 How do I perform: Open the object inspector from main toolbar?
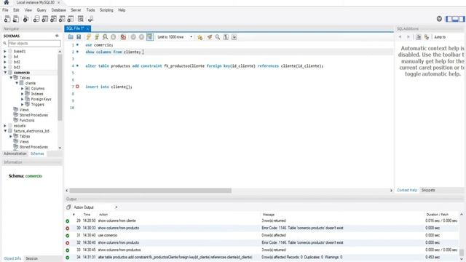26,19
